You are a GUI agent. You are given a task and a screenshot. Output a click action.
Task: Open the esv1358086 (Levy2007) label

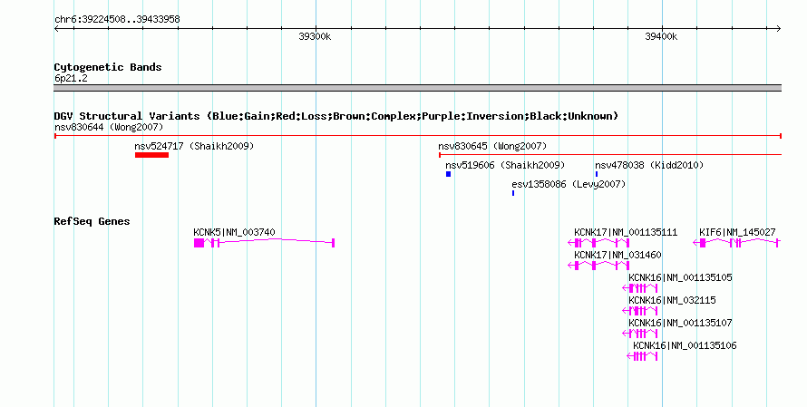(569, 184)
